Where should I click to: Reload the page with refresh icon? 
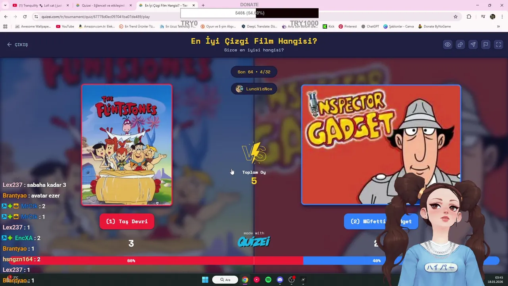click(x=25, y=17)
